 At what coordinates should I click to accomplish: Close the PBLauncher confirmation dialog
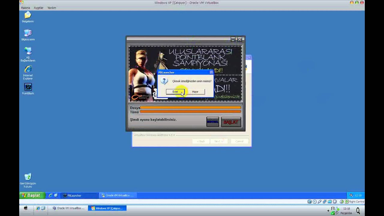click(x=211, y=72)
